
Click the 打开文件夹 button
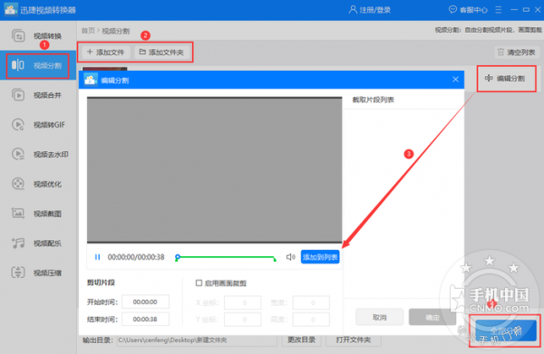tap(354, 340)
